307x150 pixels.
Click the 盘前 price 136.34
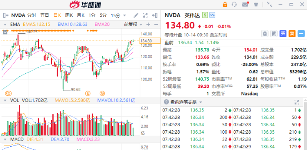coord(185,43)
